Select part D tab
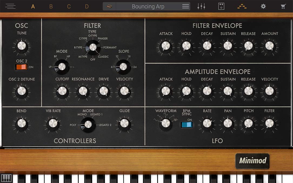The image size is (293, 183). 87,6
